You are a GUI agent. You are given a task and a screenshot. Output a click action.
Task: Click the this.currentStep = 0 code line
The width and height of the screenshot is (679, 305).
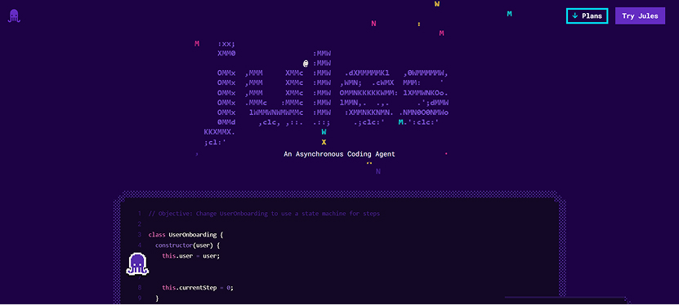point(198,288)
